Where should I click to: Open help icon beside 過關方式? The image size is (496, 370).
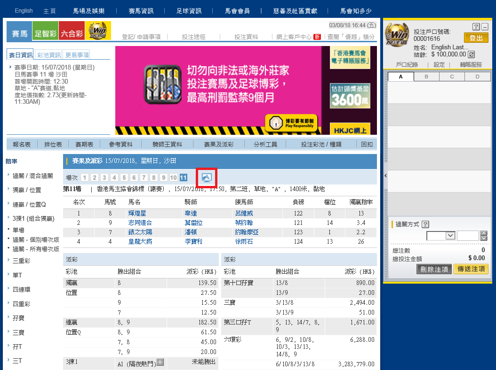point(425,224)
